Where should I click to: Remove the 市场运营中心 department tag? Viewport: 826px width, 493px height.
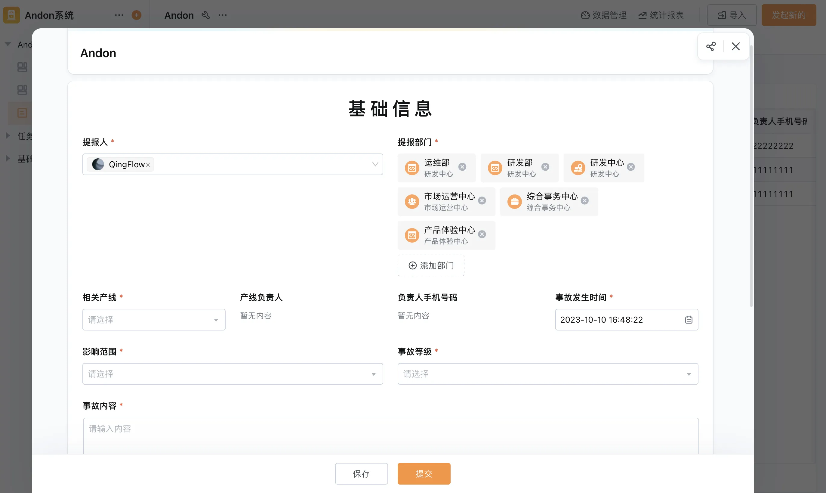[482, 201]
